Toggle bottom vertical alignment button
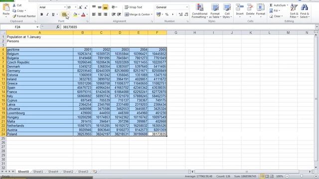Image resolution: width=319 pixels, height=179 pixels. pos(105,7)
